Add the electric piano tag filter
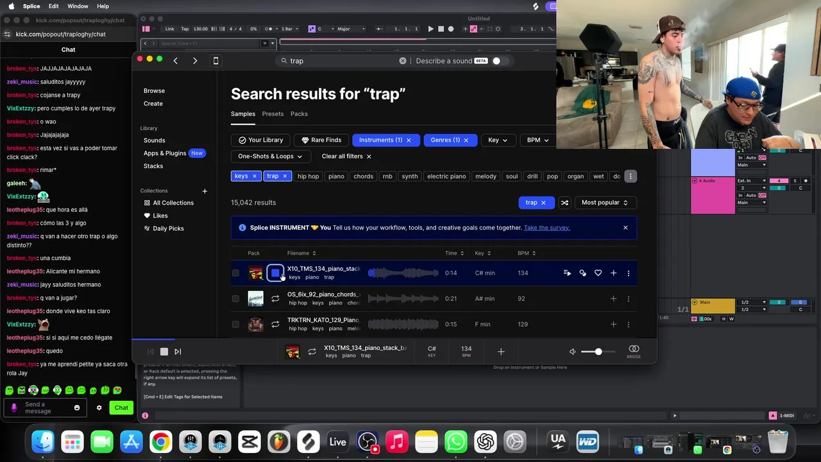821x462 pixels. (446, 176)
